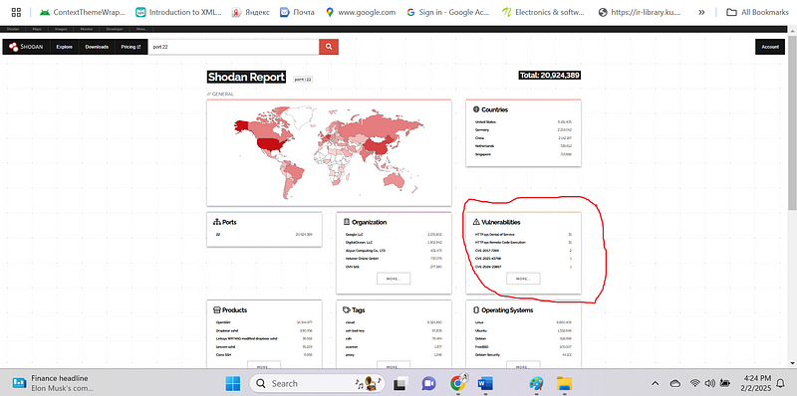Click the Windows Start button
This screenshot has width=797, height=396.
coord(232,383)
